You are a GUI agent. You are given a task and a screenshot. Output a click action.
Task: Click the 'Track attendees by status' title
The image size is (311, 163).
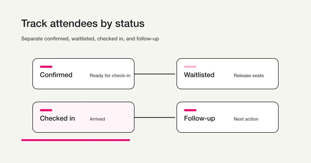[x=83, y=24]
